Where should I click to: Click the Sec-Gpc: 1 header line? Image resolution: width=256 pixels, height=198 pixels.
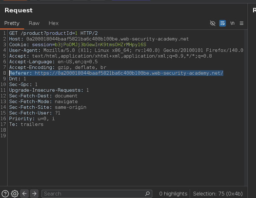[23, 84]
